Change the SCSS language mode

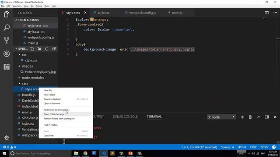click(x=264, y=147)
